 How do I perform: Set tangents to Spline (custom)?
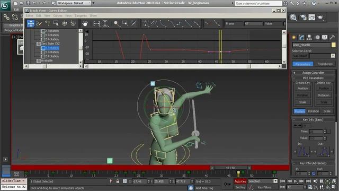[154, 23]
